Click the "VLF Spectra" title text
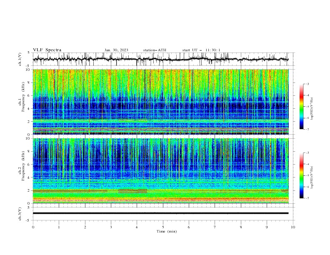The width and height of the screenshot is (330, 255). tap(47, 50)
